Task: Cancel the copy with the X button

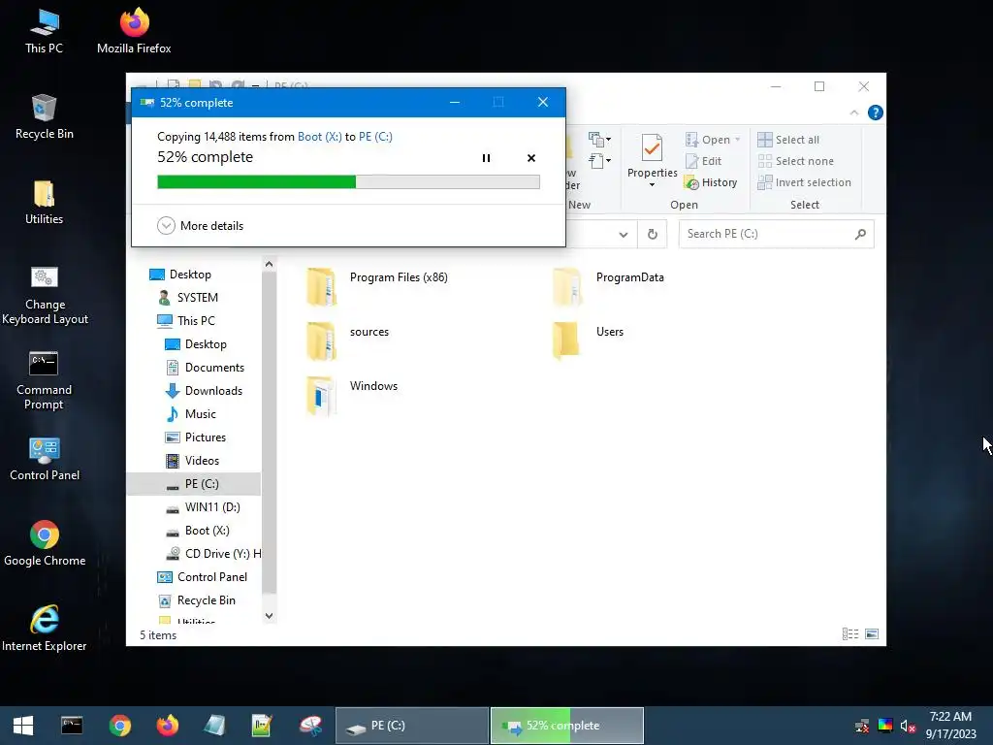Action: coord(531,158)
